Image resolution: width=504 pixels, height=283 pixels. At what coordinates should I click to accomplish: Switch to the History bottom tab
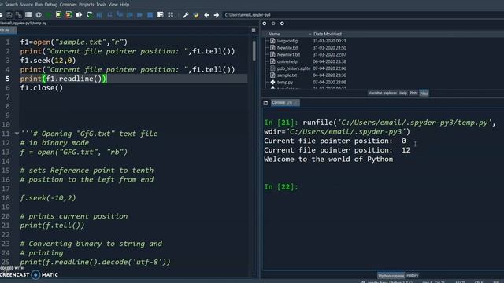[413, 275]
